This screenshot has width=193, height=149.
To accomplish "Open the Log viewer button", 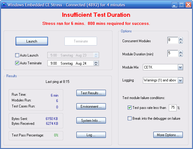I will click(x=91, y=135).
